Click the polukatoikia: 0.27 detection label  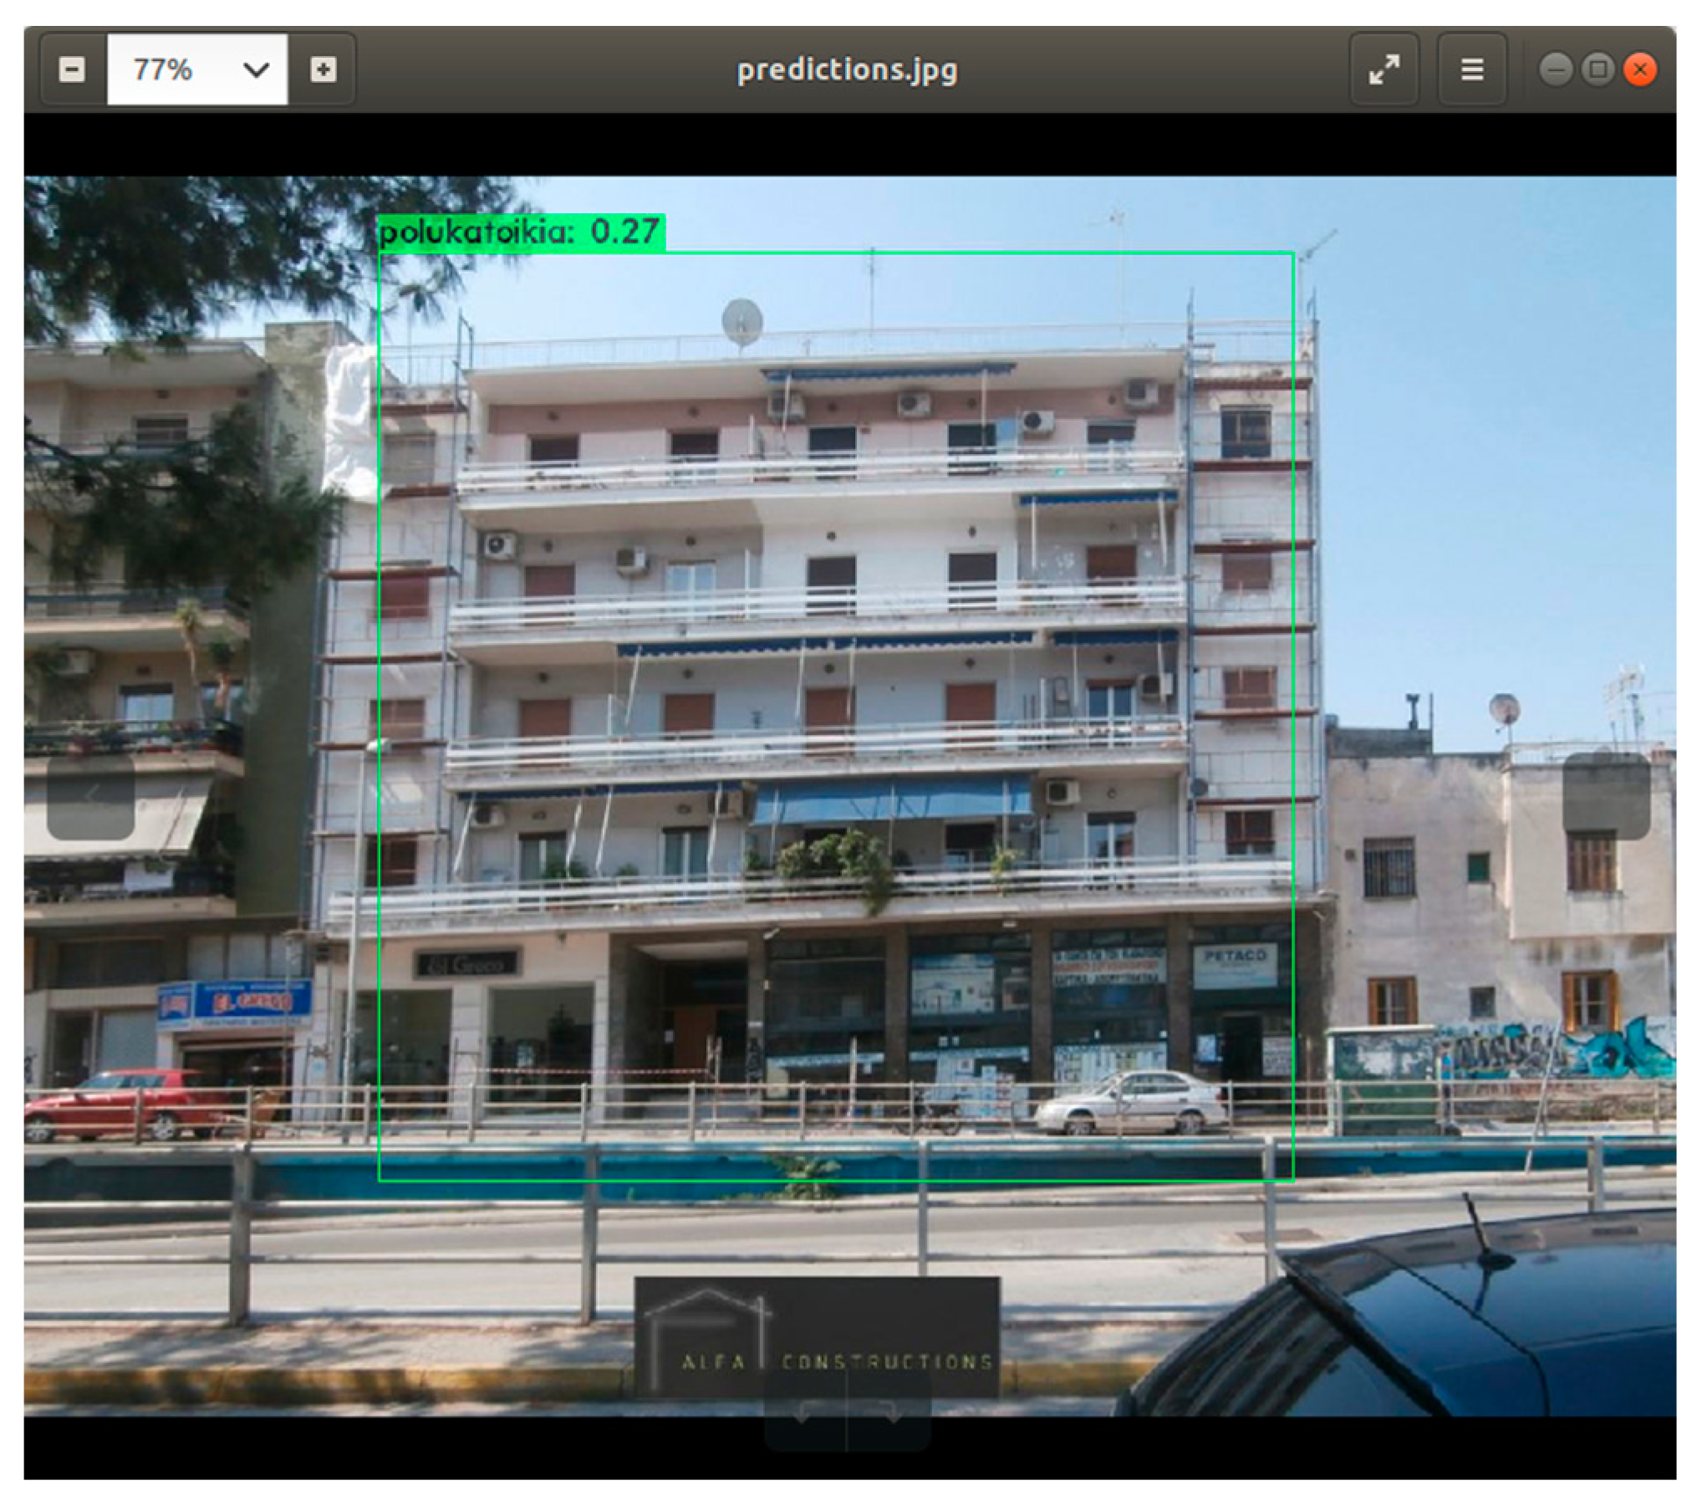coord(521,232)
